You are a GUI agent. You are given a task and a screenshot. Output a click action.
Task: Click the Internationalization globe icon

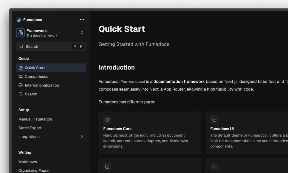point(20,85)
